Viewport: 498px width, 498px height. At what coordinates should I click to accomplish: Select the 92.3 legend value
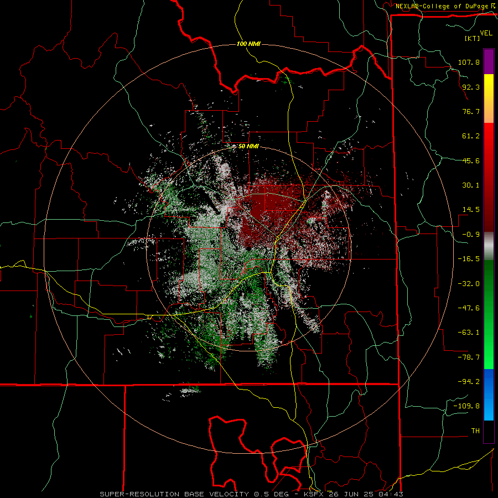pos(471,87)
